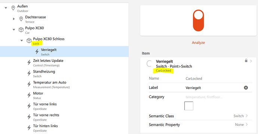258x134 pixels.
Task: Click the Dachterrasse location pin icon
Action: pyautogui.click(x=21, y=19)
